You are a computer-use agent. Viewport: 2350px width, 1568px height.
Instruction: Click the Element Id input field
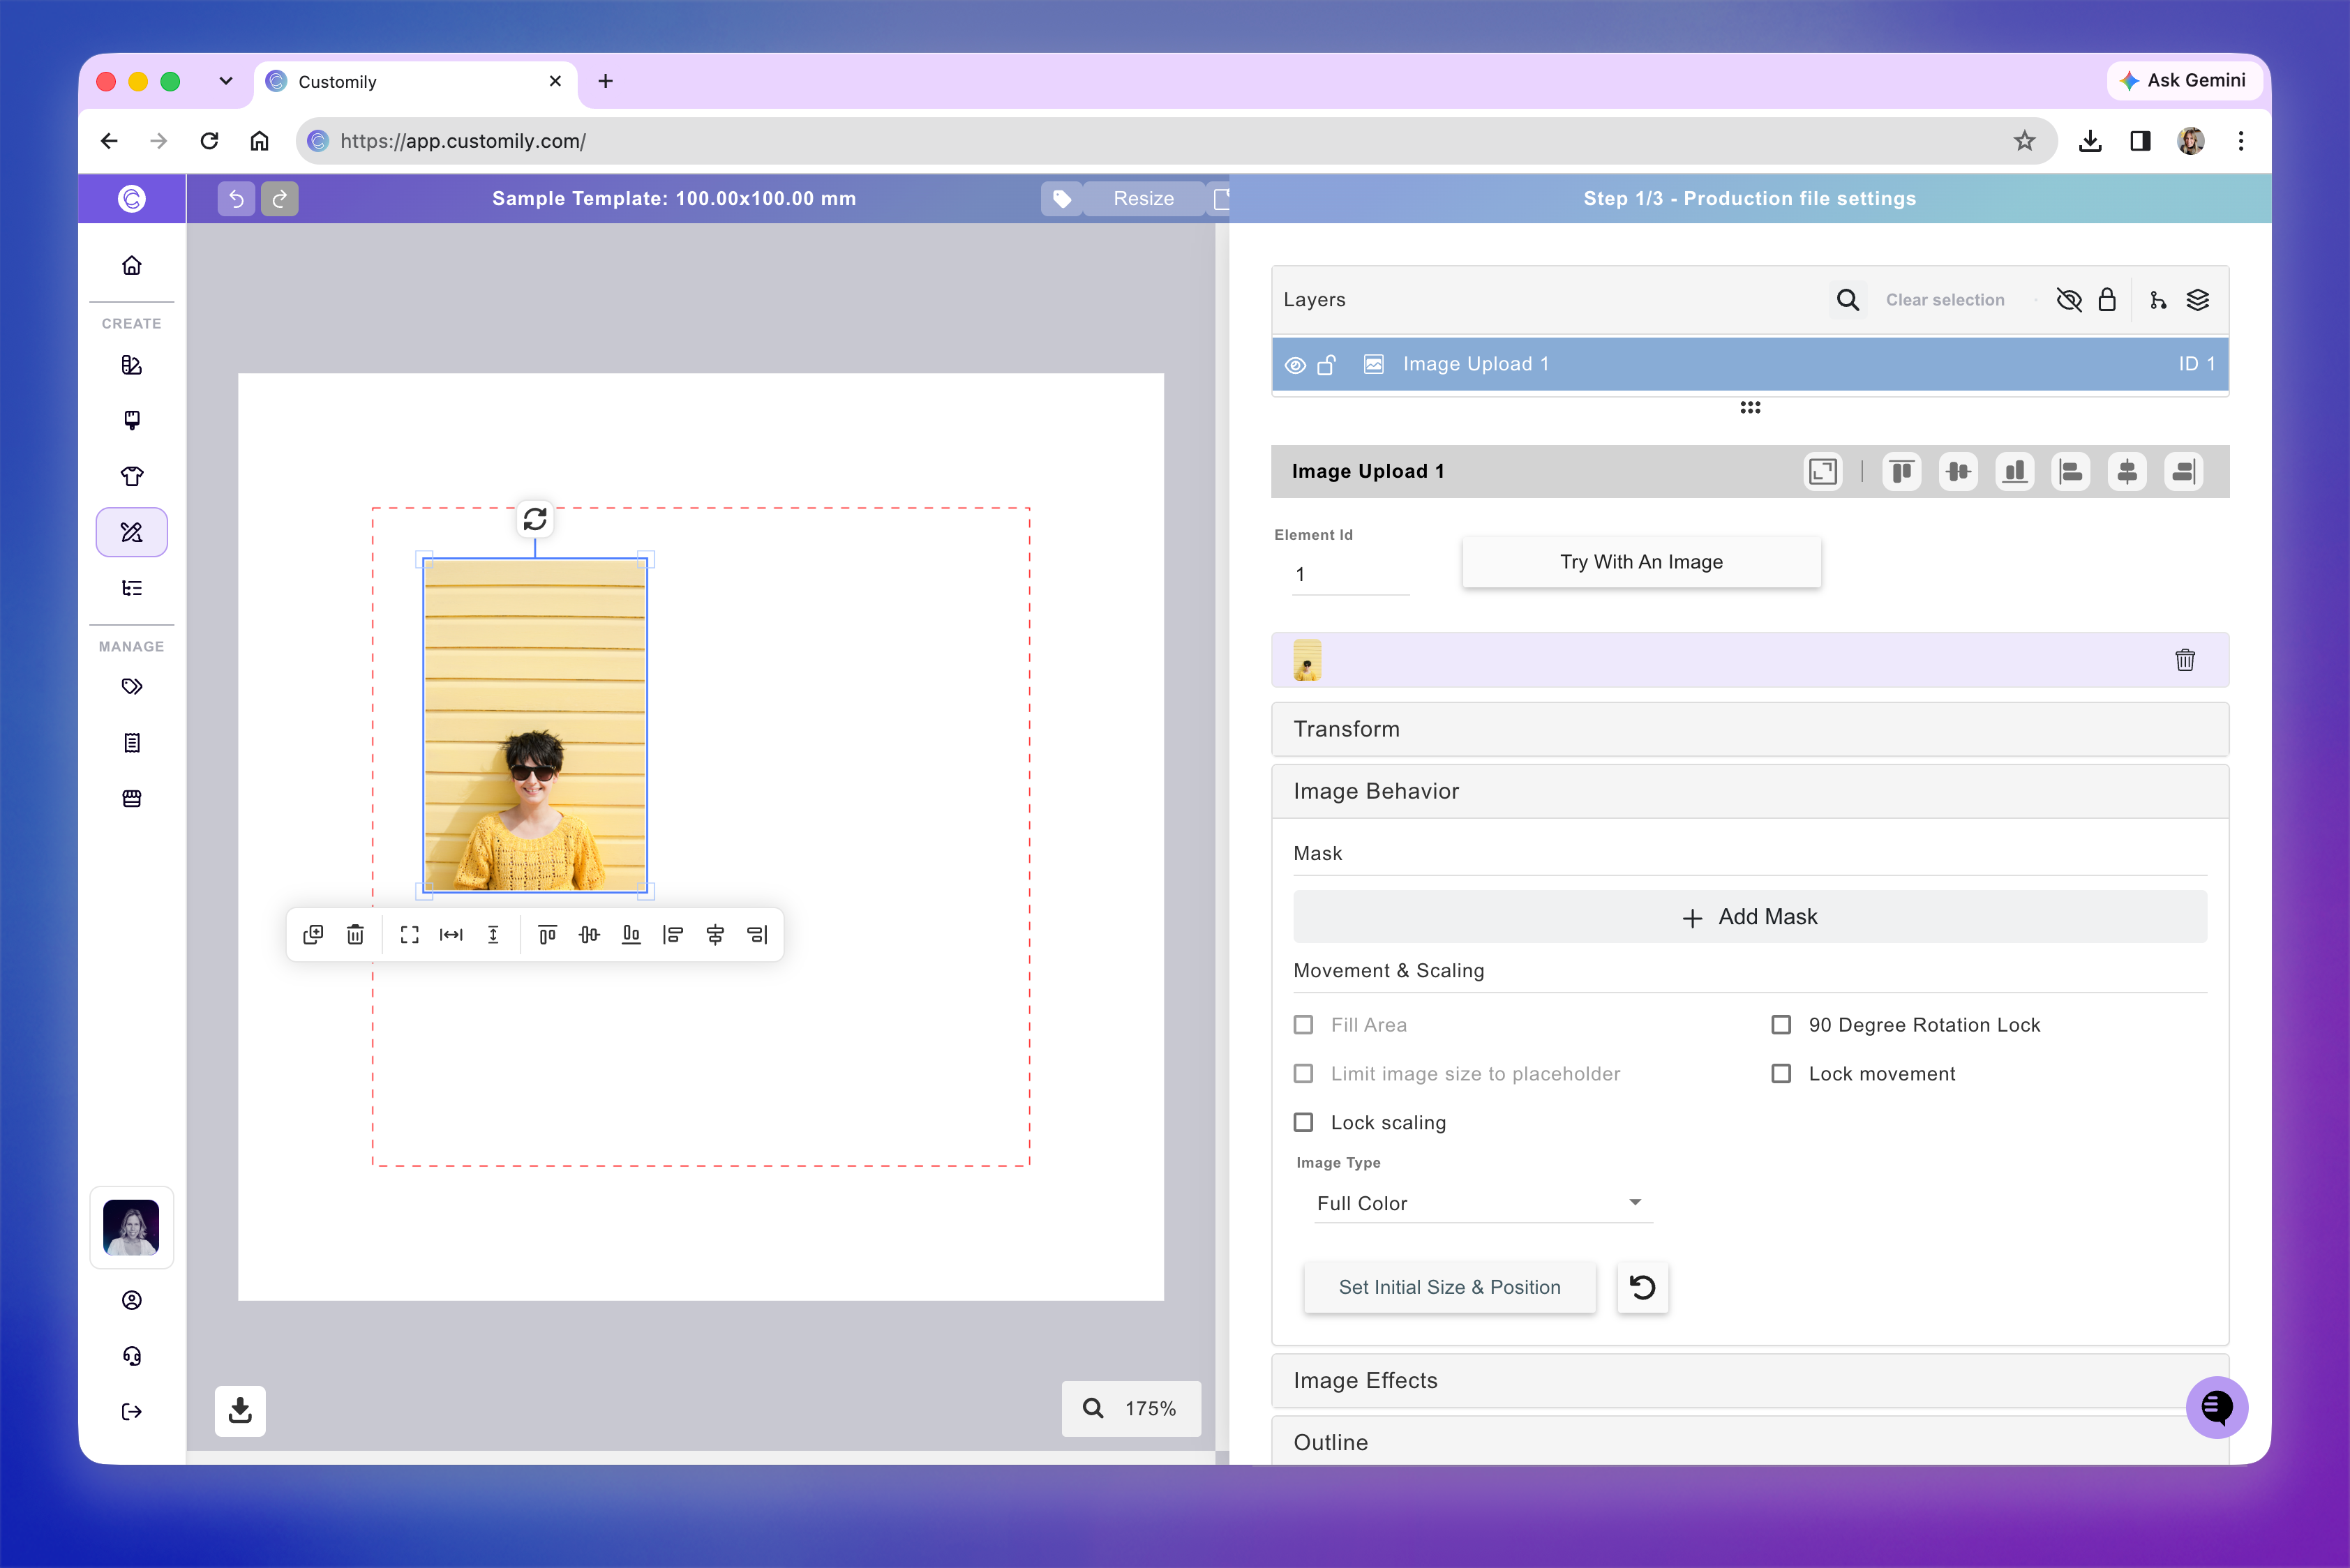[1351, 574]
